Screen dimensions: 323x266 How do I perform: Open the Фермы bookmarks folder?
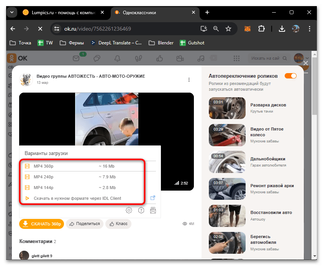tap(72, 43)
